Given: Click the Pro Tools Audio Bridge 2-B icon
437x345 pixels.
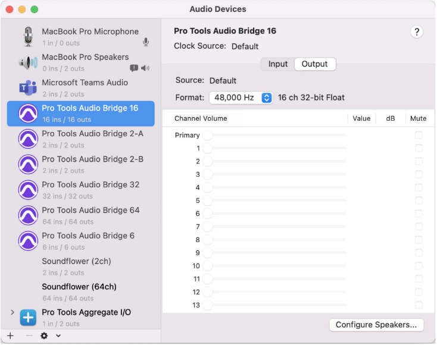Looking at the screenshot, I should click(x=28, y=165).
